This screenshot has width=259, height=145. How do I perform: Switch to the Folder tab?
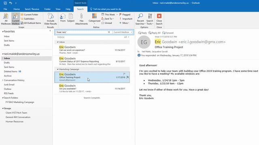47,9
